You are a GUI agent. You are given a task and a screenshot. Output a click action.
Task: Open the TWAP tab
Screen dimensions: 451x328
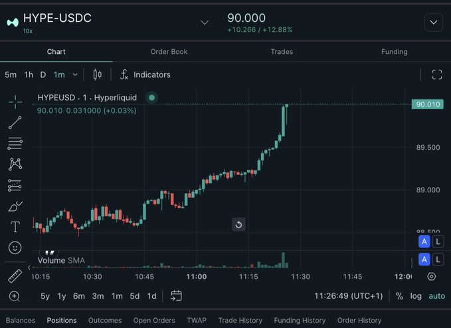(x=197, y=320)
